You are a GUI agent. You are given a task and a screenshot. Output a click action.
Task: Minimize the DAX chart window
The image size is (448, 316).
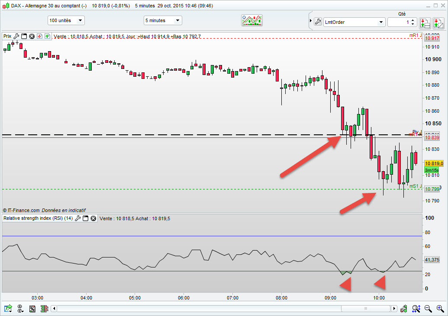pos(428,6)
